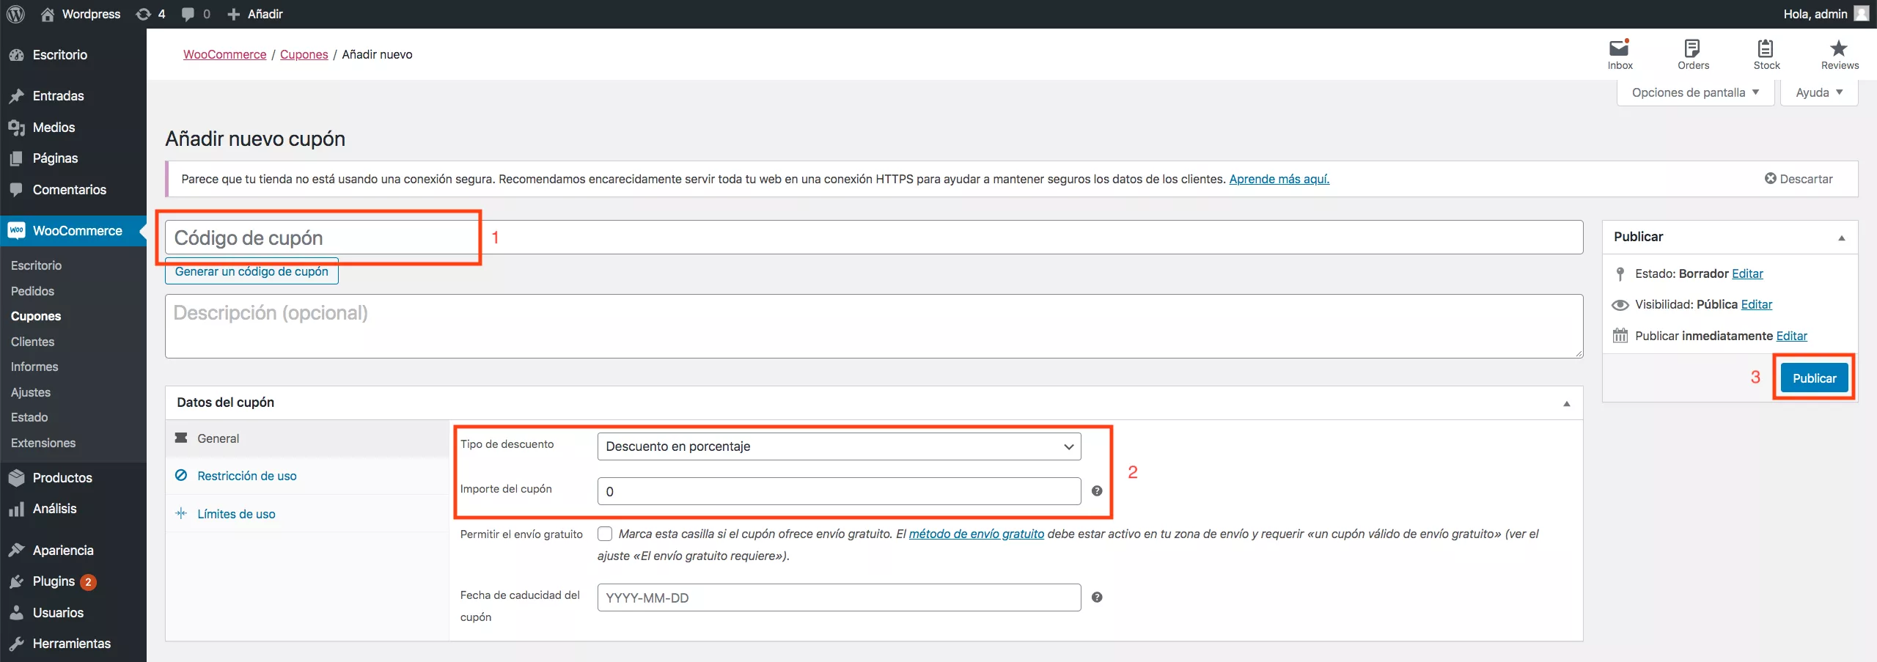Click the Publicar button
The width and height of the screenshot is (1877, 662).
pyautogui.click(x=1814, y=378)
